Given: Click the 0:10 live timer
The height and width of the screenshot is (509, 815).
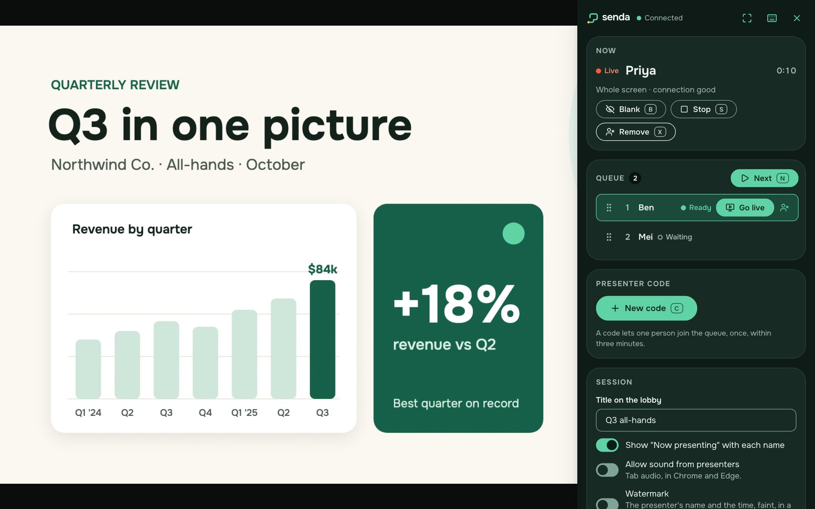Looking at the screenshot, I should click(x=786, y=71).
